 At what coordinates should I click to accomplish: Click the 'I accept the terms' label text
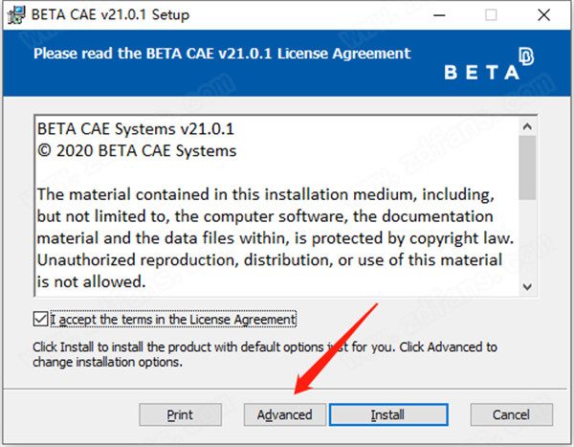point(173,319)
